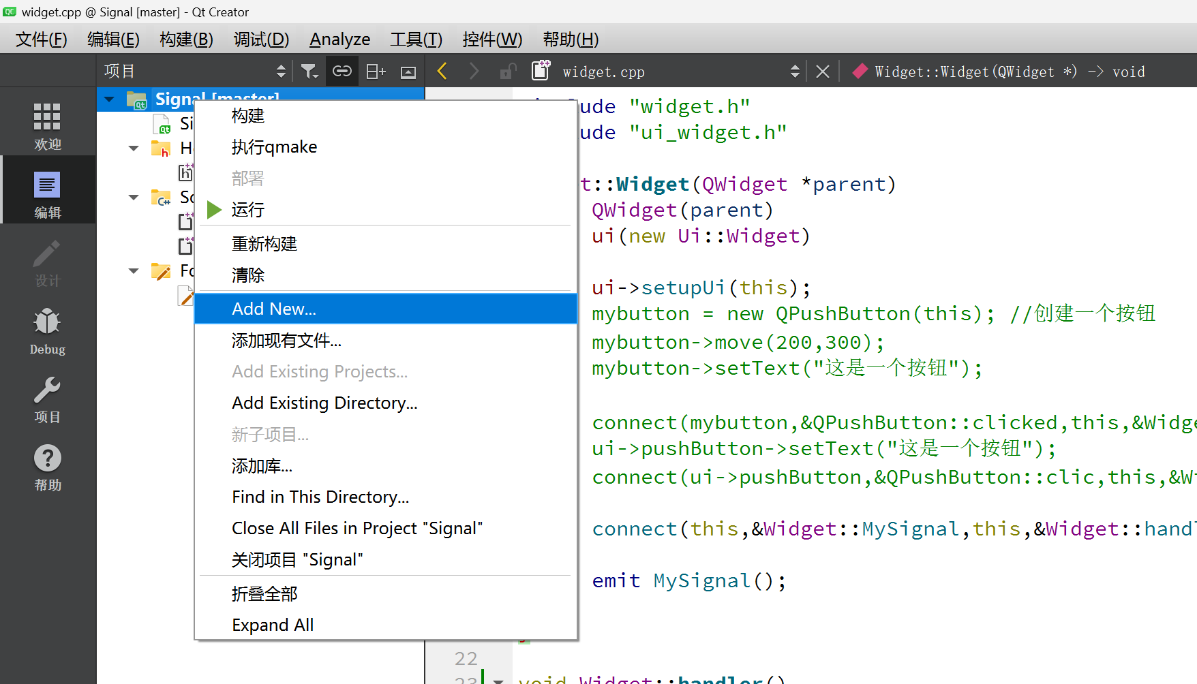Click the Qt Creator title bar icon
Screen dimensions: 1197x684
10,12
